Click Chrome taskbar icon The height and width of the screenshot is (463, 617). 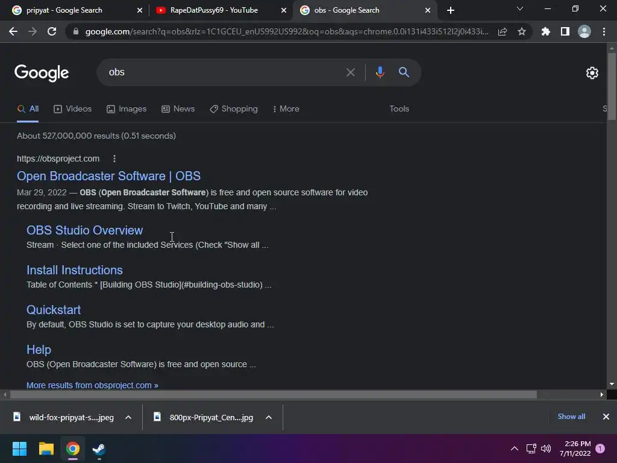point(72,449)
